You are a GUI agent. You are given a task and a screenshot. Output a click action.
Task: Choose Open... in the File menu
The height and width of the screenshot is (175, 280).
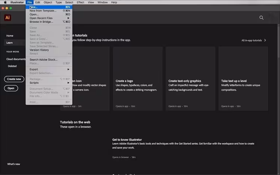(49, 15)
